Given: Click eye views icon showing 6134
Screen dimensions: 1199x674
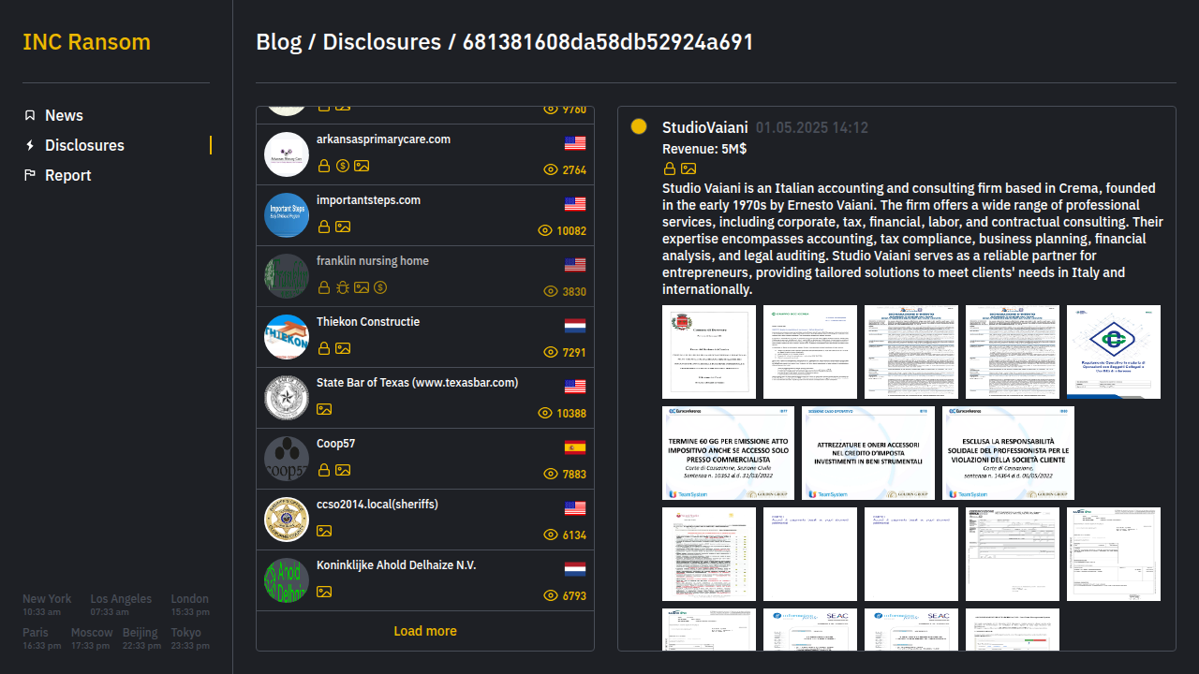Looking at the screenshot, I should click(551, 535).
